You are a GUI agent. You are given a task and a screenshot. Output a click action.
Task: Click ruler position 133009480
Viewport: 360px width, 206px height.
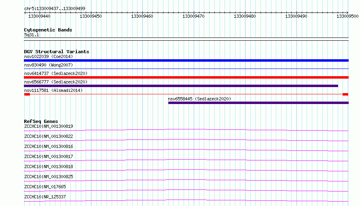(x=245, y=16)
